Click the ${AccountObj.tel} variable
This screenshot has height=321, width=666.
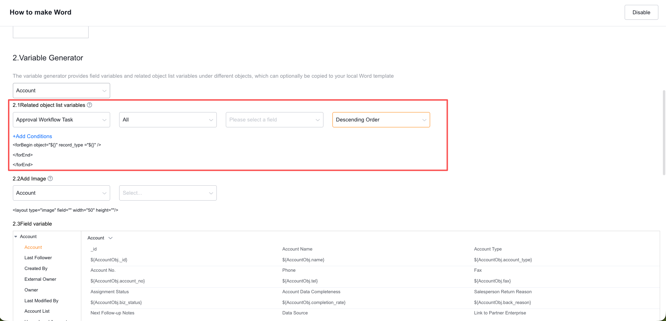300,281
